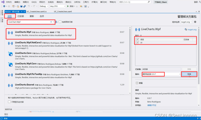Image resolution: width=201 pixels, height=120 pixels.
Task: Open the UC_CreateLines.xaml.cs tab
Action: click(37, 12)
